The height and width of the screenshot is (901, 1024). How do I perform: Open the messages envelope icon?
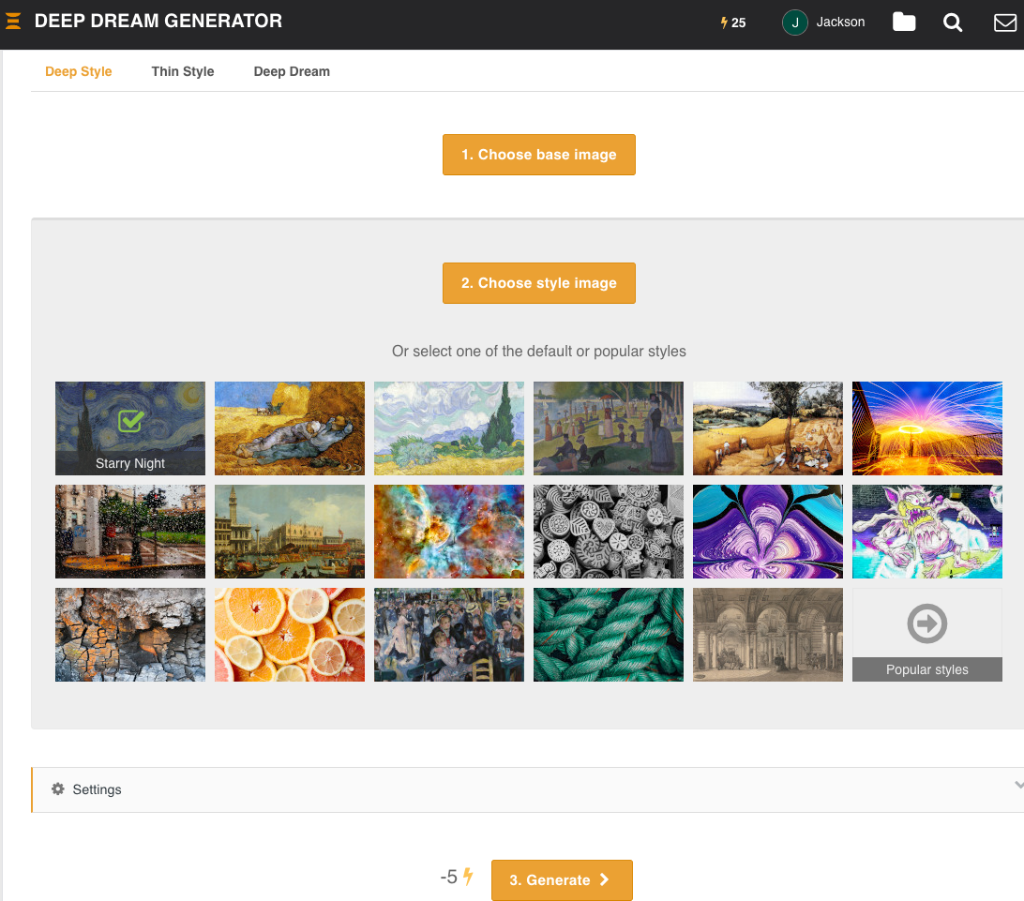(x=1004, y=23)
